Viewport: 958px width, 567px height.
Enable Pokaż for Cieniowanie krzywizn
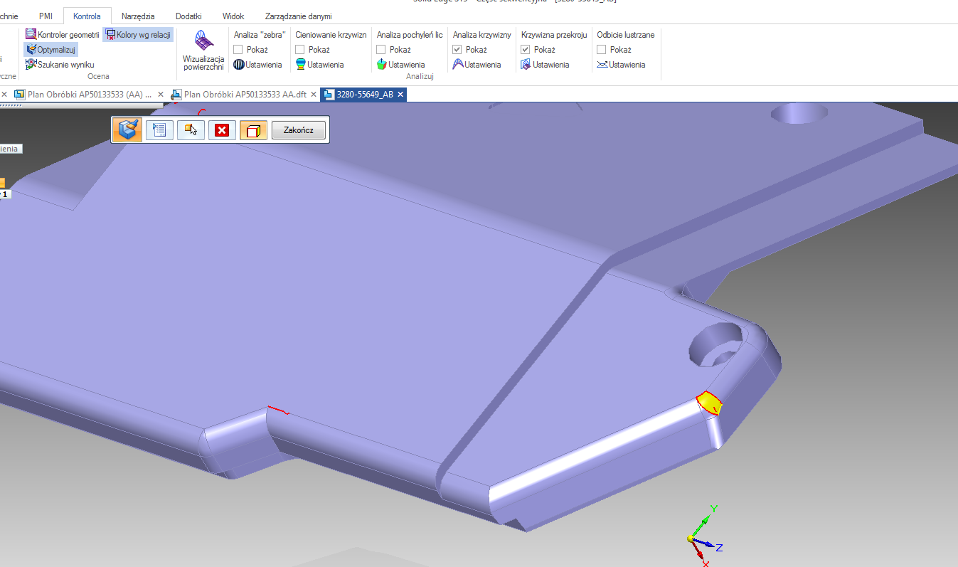[300, 50]
